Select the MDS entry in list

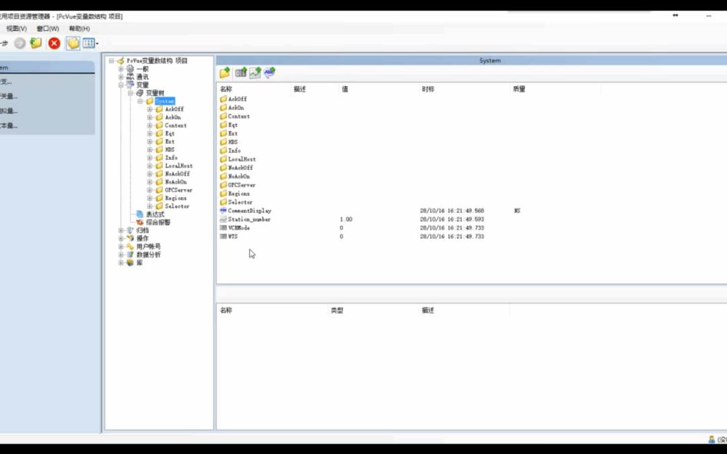(233, 142)
